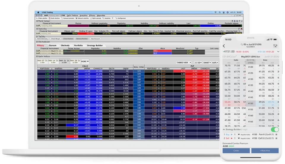Screen dimensions: 285x164
Task: Open the TABBED VIEW dropdown
Action: pos(184,63)
